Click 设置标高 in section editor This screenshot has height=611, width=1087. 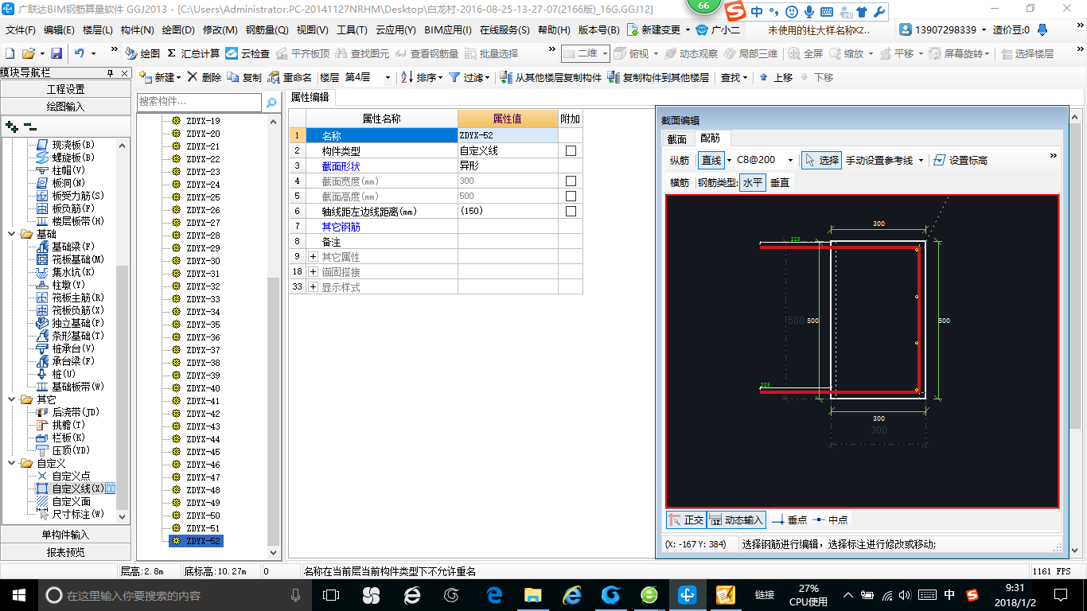tap(960, 160)
